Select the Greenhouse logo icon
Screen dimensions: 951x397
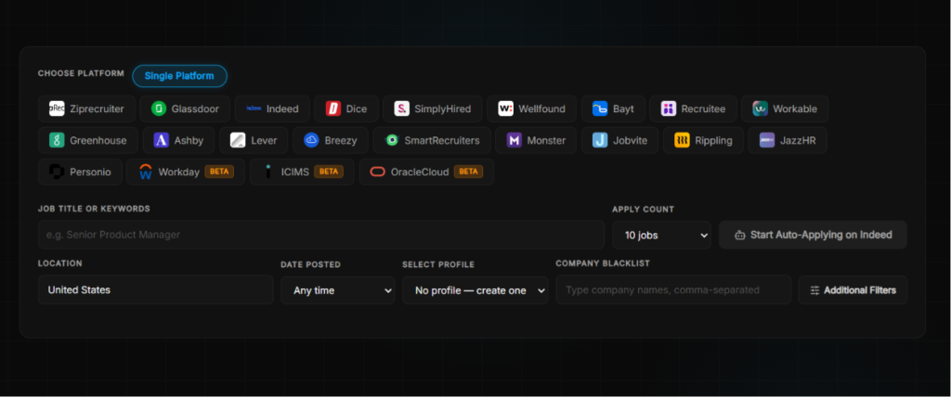[57, 141]
